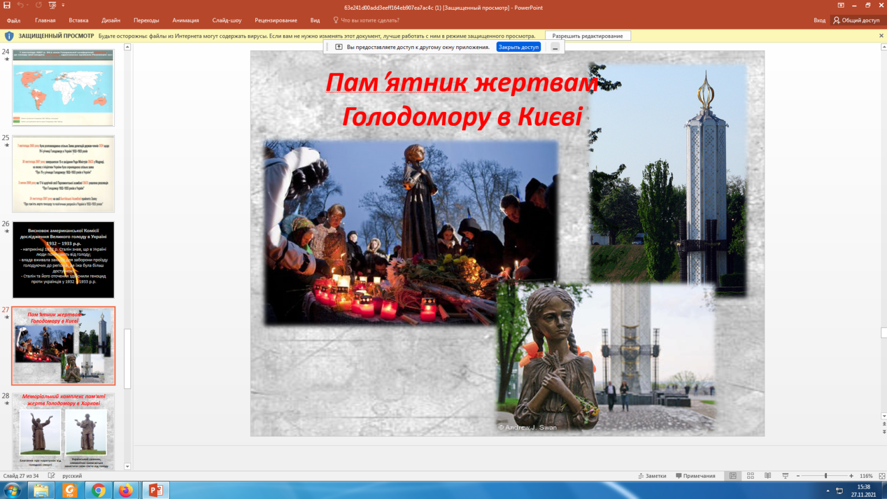This screenshot has height=499, width=887.
Task: Expand the Customize Quick Access Toolbar dropdown
Action: click(x=63, y=5)
